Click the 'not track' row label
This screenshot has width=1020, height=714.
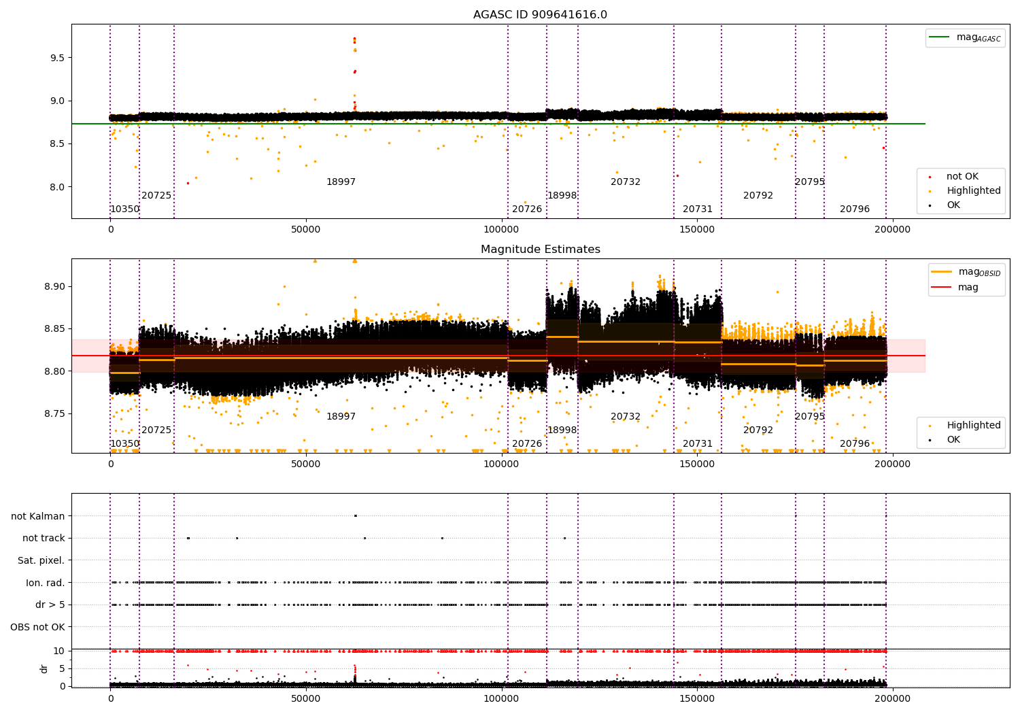pyautogui.click(x=44, y=539)
